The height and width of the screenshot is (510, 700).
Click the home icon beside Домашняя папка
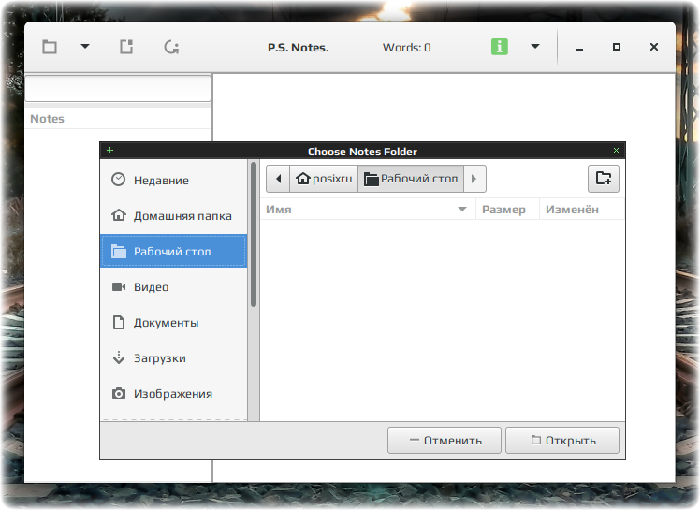pos(118,215)
